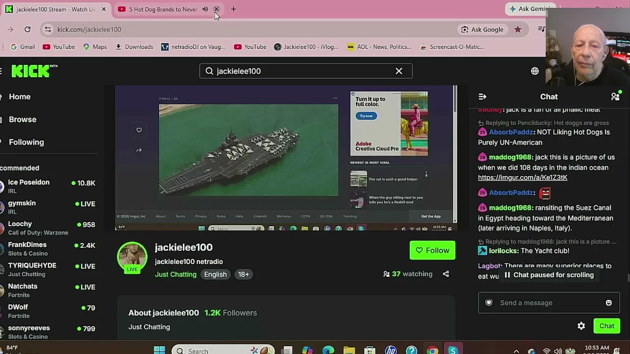The image size is (630, 354).
Task: Click the Just Chatting category link
Action: pyautogui.click(x=176, y=274)
